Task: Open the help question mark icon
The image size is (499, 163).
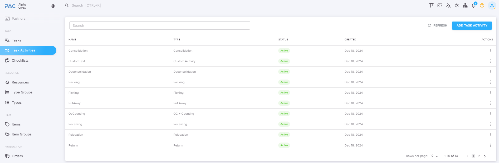Action: coord(482,6)
